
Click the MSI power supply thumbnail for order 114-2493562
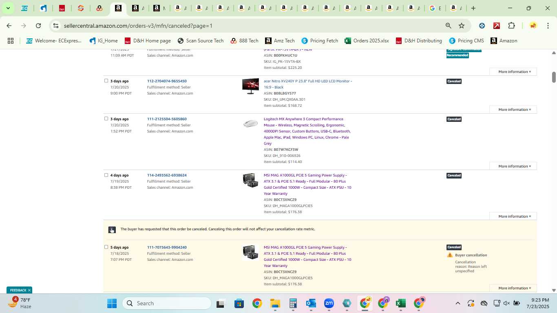(x=250, y=180)
